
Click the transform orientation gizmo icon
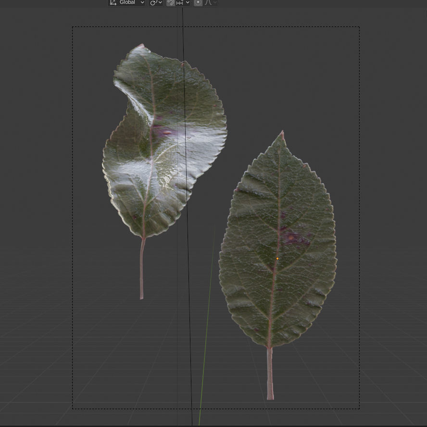point(113,3)
